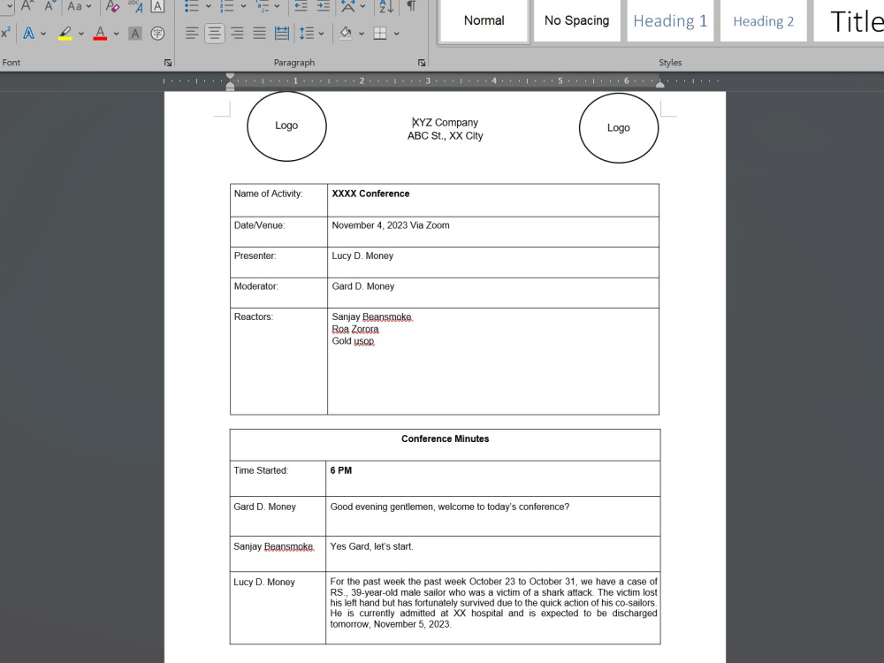Open highlight color dropdown arrow
The width and height of the screenshot is (884, 663).
pyautogui.click(x=81, y=34)
